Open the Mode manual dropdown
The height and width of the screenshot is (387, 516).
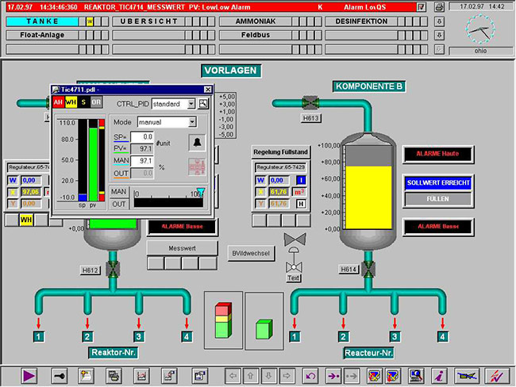tap(192, 123)
